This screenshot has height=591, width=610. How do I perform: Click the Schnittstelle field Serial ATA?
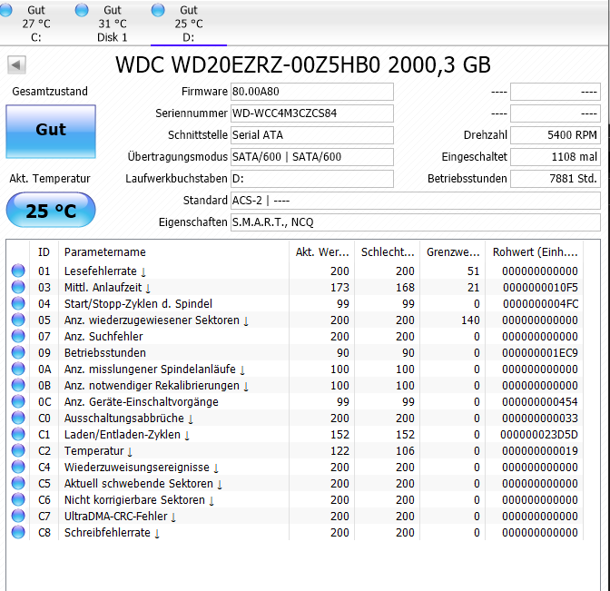(x=312, y=135)
